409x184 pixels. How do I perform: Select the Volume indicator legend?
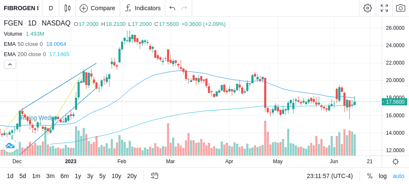coord(13,34)
